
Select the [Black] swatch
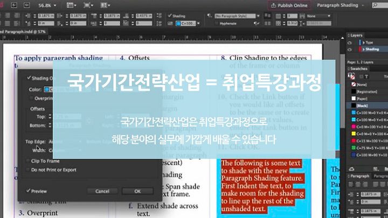[367, 106]
